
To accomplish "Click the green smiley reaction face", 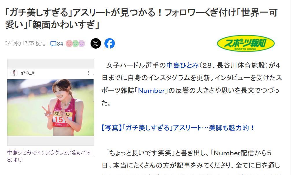I will [75, 44].
